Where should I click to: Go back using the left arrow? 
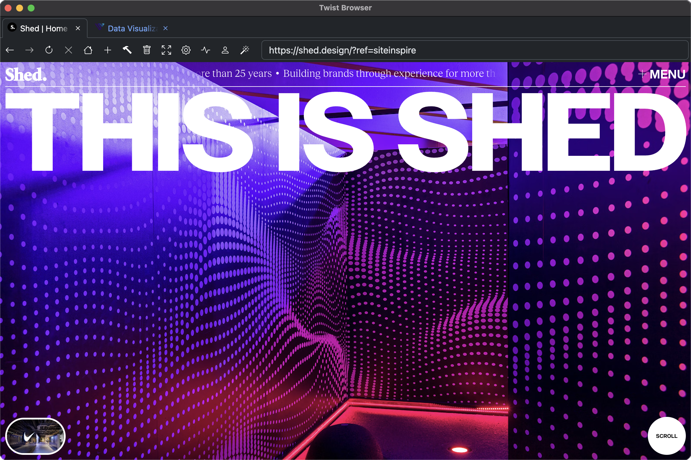(x=10, y=50)
